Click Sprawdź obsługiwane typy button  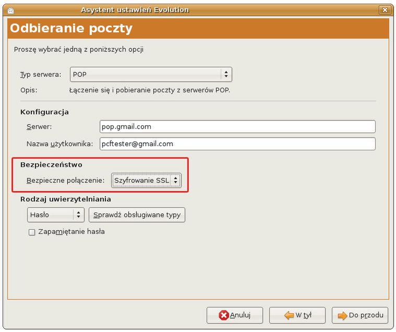pyautogui.click(x=137, y=215)
